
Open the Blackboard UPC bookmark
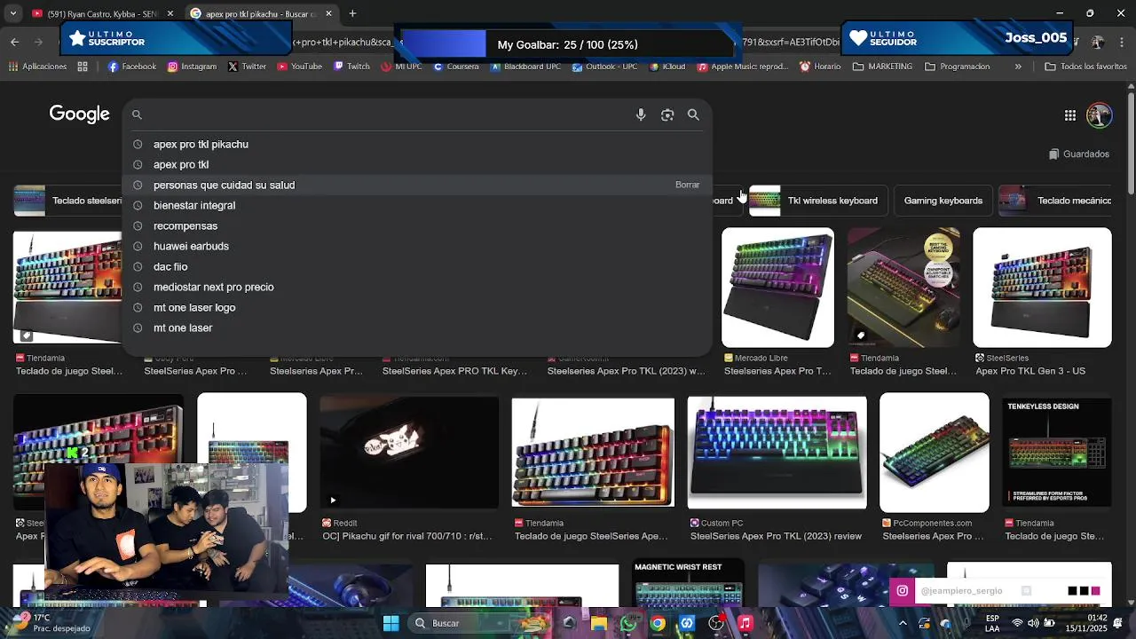click(525, 67)
